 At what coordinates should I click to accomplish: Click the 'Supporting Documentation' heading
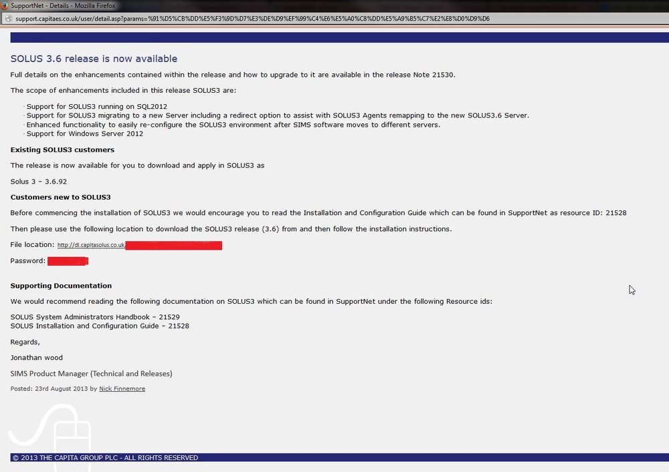pyautogui.click(x=61, y=286)
